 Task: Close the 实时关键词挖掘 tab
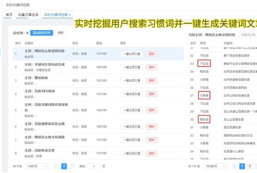[x=70, y=15]
